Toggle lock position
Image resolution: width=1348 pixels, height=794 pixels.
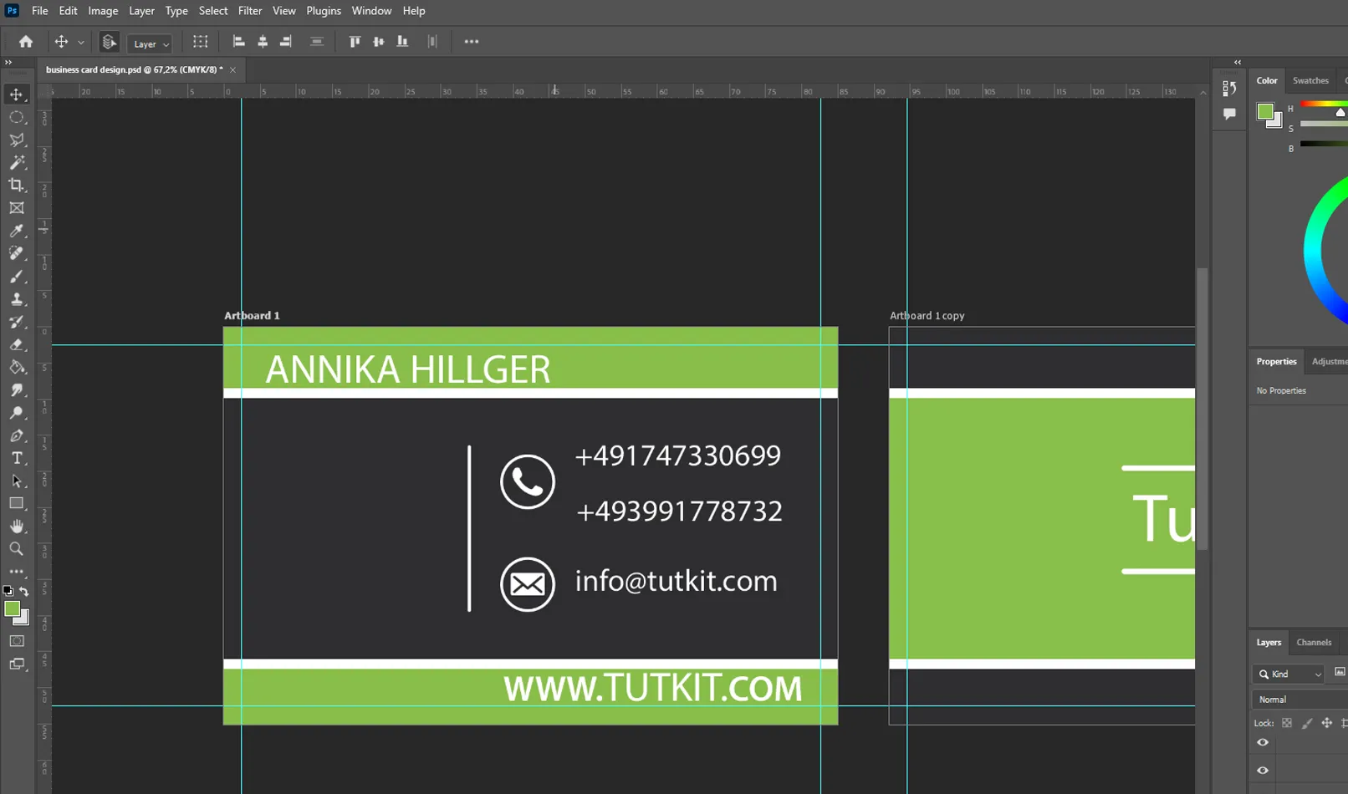tap(1327, 723)
